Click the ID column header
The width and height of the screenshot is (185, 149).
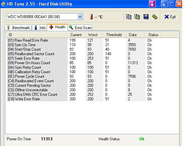click(37, 35)
